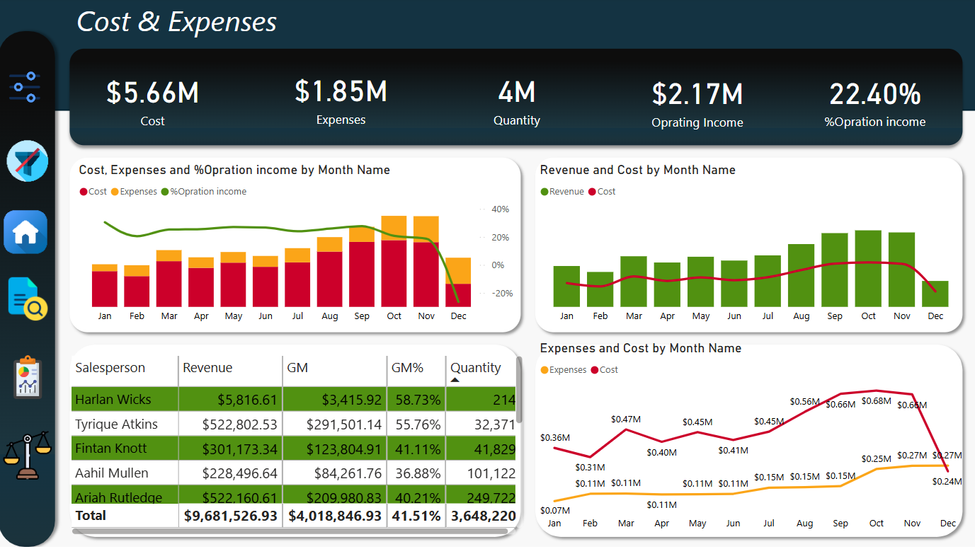
Task: Click the Quantity column sort arrow
Action: pyautogui.click(x=455, y=380)
